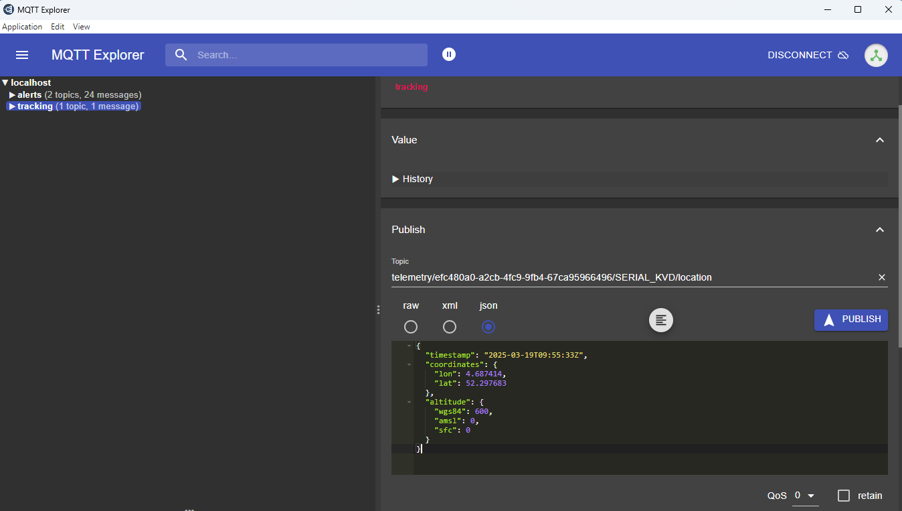Click the "lon": 4.687414 line
The width and height of the screenshot is (902, 511).
pos(470,374)
